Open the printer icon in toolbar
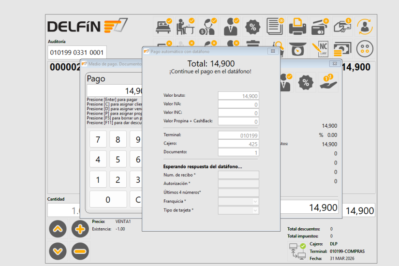This screenshot has height=266, width=399. pos(297,27)
